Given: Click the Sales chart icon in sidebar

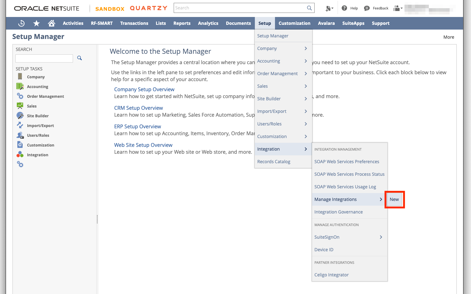Looking at the screenshot, I should pyautogui.click(x=20, y=106).
